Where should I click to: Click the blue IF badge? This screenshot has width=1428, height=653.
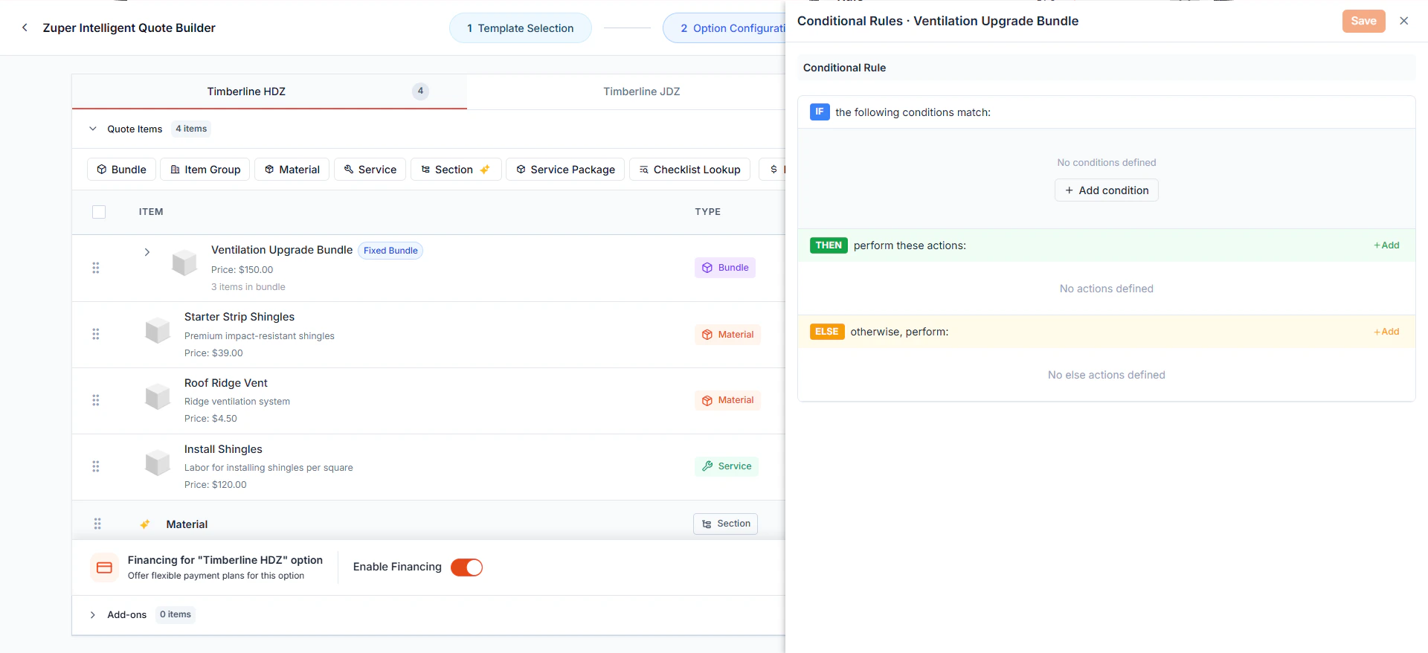click(x=820, y=112)
